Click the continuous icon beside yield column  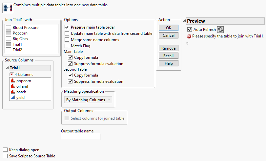[13, 98]
